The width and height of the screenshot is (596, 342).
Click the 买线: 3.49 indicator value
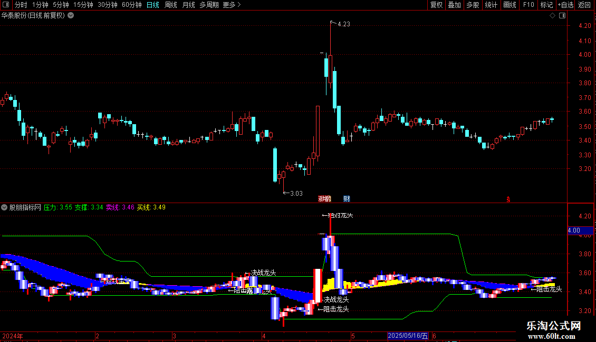click(151, 207)
